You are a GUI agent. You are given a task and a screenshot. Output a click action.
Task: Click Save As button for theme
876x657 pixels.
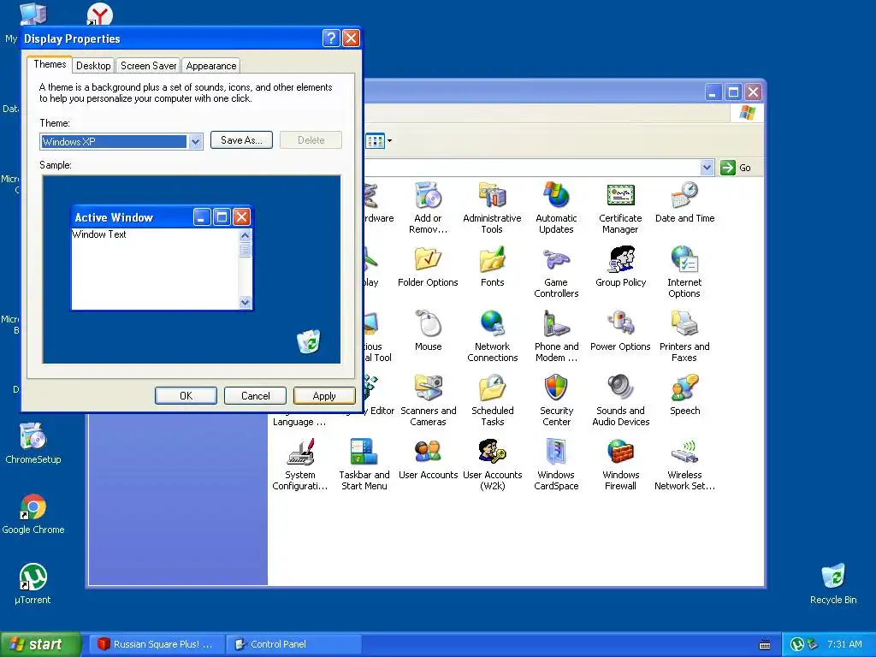[x=241, y=140]
